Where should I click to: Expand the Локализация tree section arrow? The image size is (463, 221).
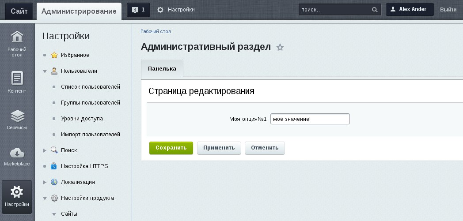pyautogui.click(x=45, y=182)
